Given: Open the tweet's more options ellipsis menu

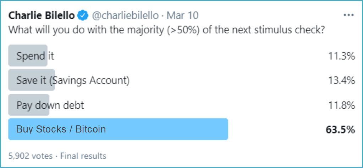Looking at the screenshot, I should click(349, 15).
